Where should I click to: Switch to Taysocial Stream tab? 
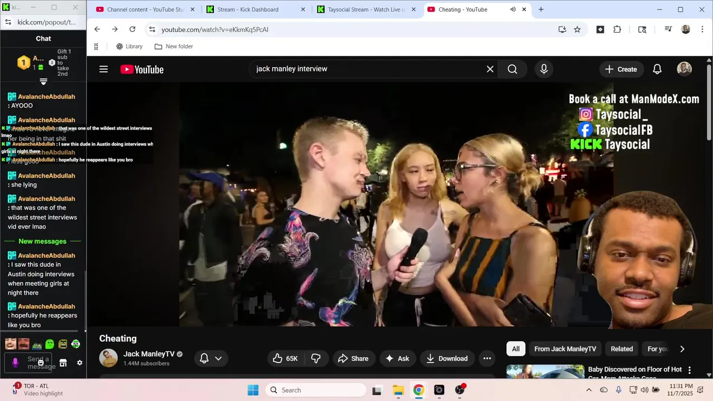point(365,9)
